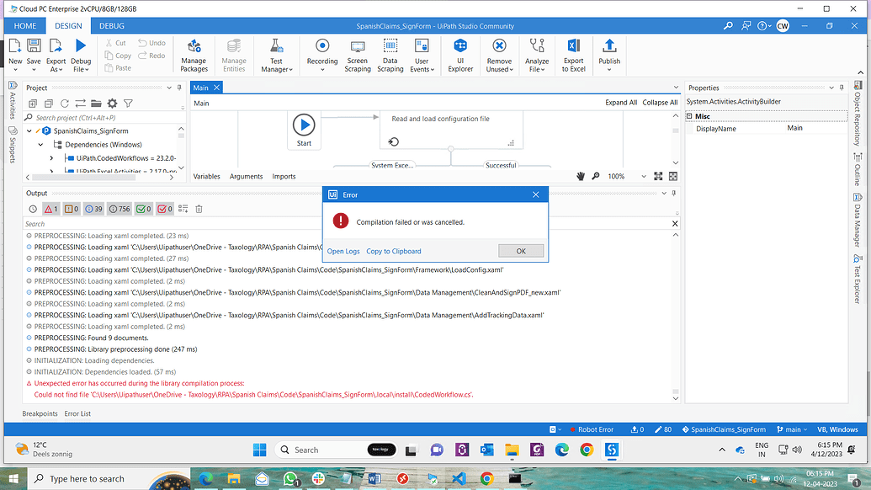Toggle the errors filter in Output panel
The width and height of the screenshot is (871, 490).
(x=49, y=209)
